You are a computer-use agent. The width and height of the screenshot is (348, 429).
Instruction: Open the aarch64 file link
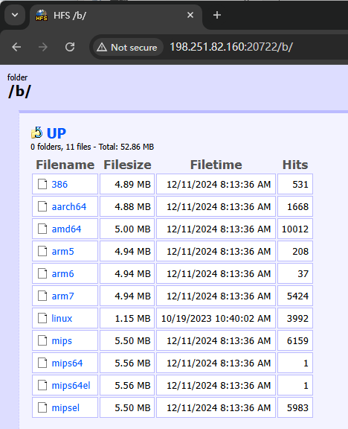(69, 206)
